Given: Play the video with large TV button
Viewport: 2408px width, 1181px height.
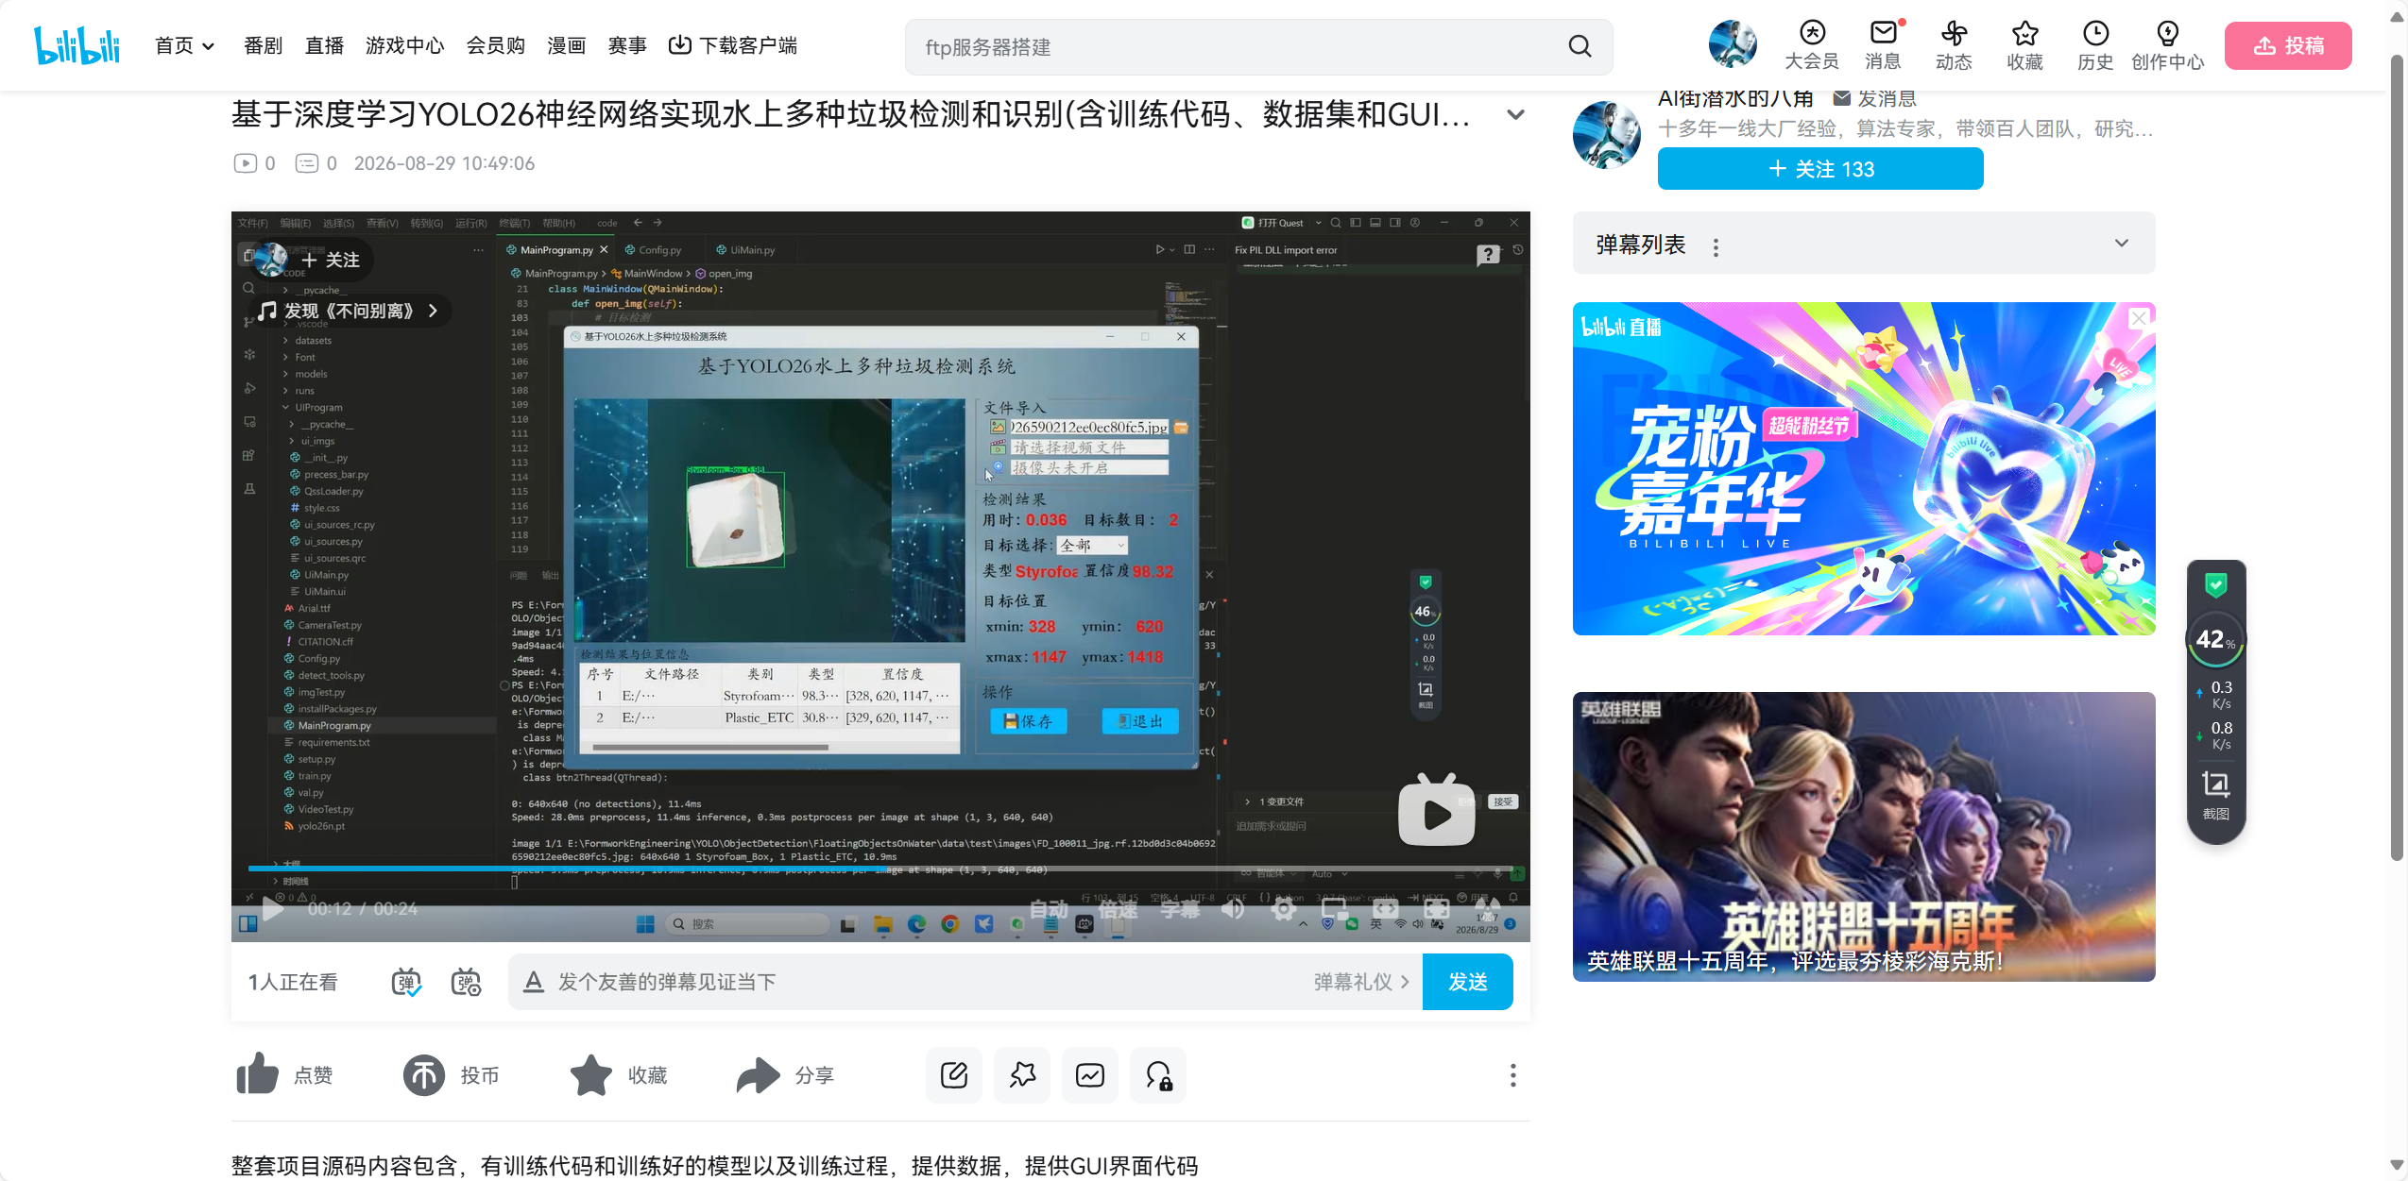Looking at the screenshot, I should point(1436,810).
